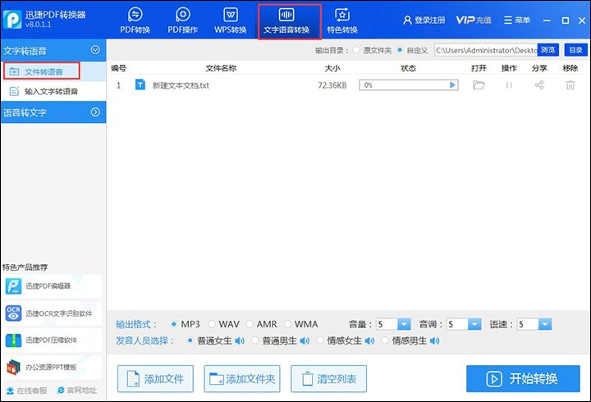Viewport: 591px width, 402px height.
Task: Open output folder icon for the file
Action: (479, 85)
